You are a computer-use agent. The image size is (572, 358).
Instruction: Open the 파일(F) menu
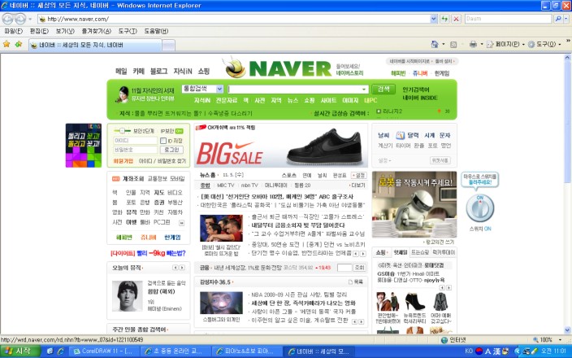14,31
